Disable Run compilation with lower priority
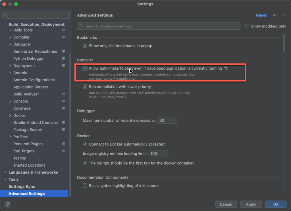The image size is (291, 211). (x=85, y=87)
